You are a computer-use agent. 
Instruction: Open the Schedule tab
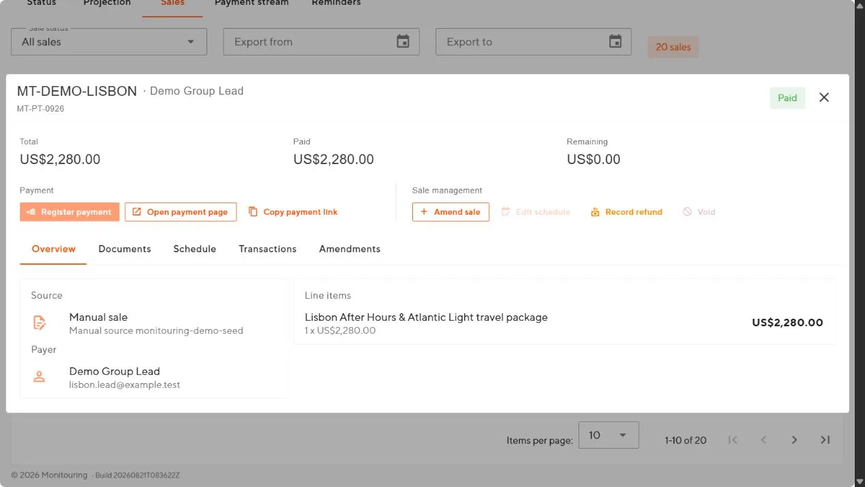(x=195, y=249)
